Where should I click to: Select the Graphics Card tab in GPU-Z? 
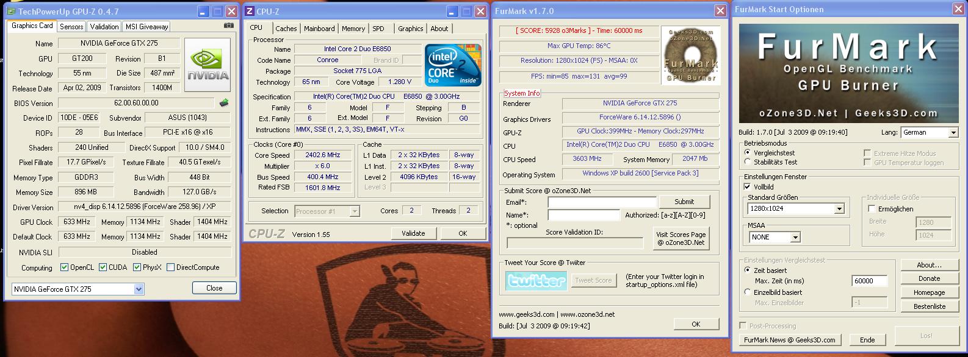pyautogui.click(x=32, y=26)
